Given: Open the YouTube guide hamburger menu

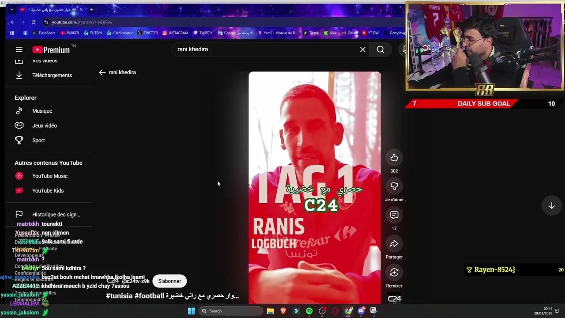Looking at the screenshot, I should point(19,50).
